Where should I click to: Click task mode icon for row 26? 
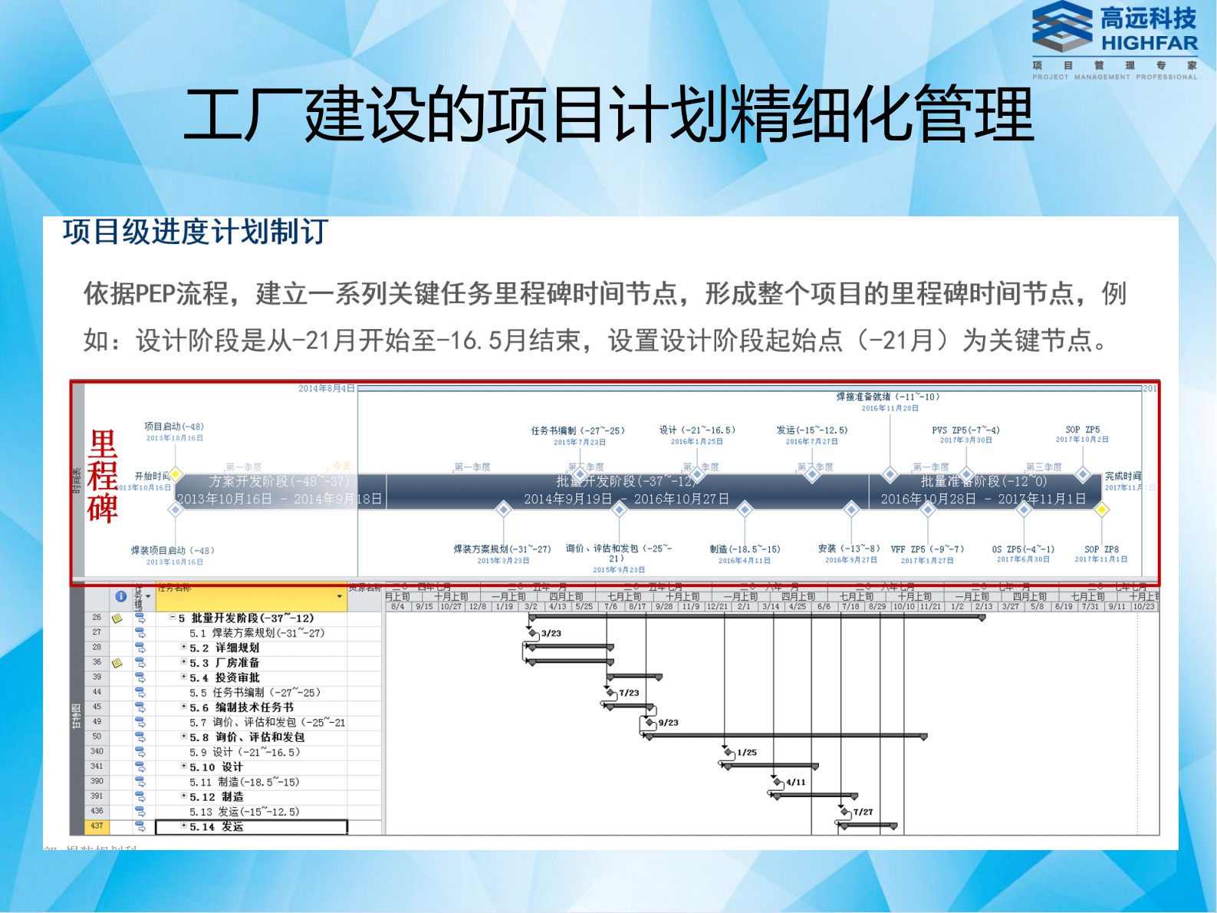click(140, 618)
